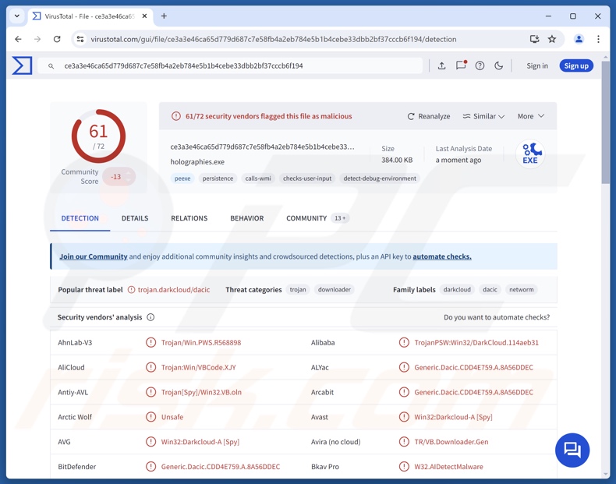Bookmark this page with star icon
The height and width of the screenshot is (484, 616).
pyautogui.click(x=552, y=39)
